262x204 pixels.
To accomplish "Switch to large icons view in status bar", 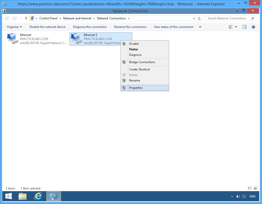I will 255,188.
